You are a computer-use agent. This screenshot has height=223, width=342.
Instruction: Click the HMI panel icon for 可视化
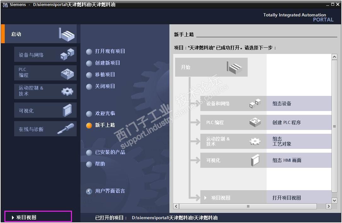[x=67, y=110]
